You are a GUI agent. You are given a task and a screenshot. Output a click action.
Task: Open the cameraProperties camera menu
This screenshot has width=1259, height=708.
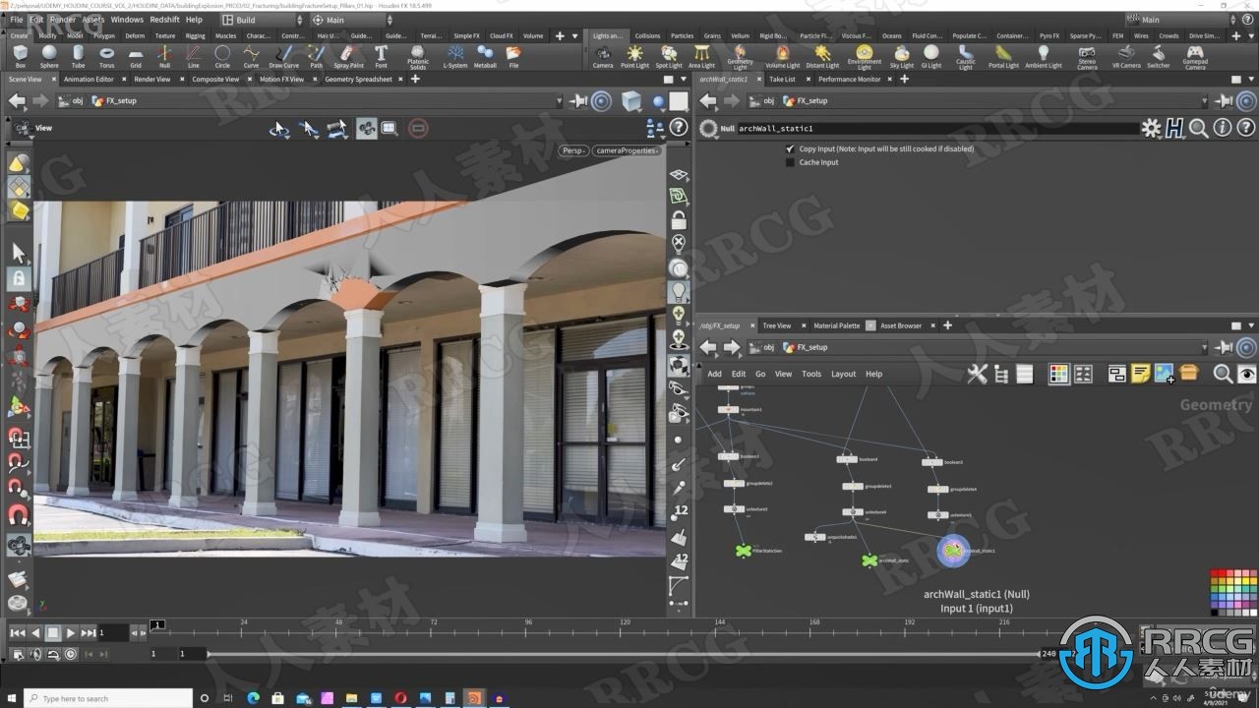click(626, 150)
